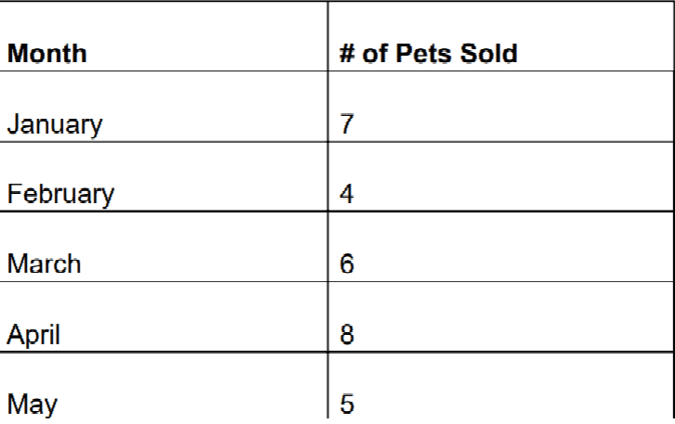The width and height of the screenshot is (675, 424).
Task: Click the February row month name
Action: 60,195
